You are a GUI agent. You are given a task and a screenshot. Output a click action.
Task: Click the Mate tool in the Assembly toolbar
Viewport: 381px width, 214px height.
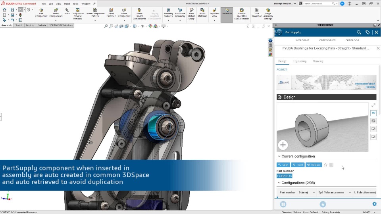(67, 12)
